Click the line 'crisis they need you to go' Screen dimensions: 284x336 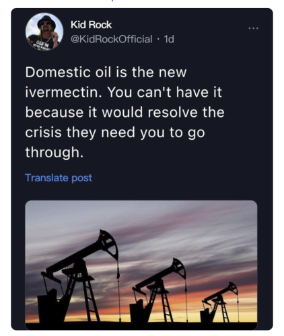115,132
